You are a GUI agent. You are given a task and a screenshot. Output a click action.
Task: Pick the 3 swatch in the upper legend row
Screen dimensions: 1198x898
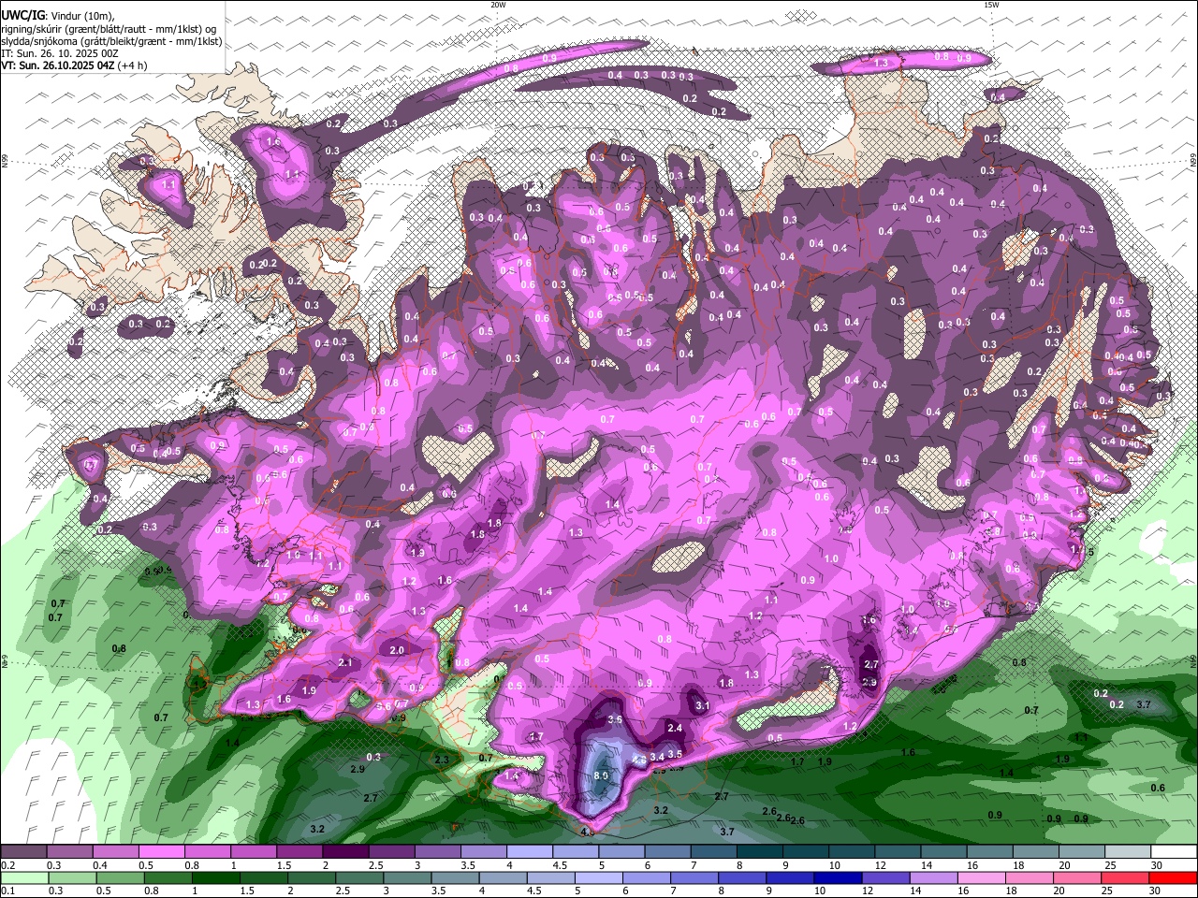[437, 852]
